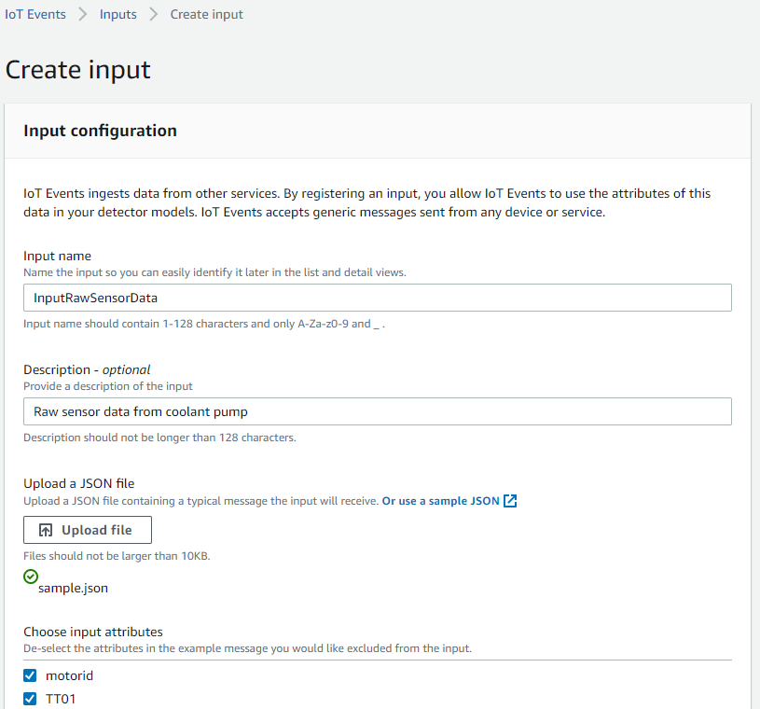
Task: Click the external link icon beside sample JSON
Action: tap(510, 501)
